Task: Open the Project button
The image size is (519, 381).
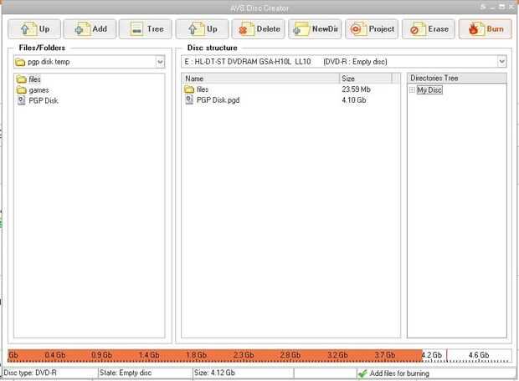Action: click(372, 29)
